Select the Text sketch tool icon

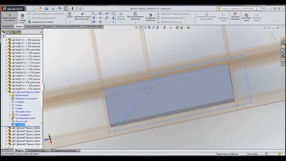click(113, 18)
